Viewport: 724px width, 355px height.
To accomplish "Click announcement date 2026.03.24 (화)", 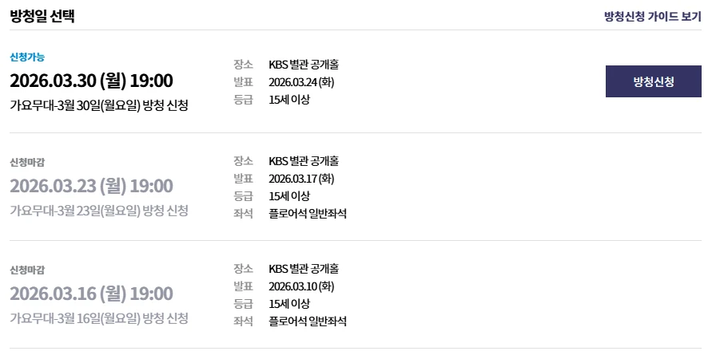I will coord(301,82).
